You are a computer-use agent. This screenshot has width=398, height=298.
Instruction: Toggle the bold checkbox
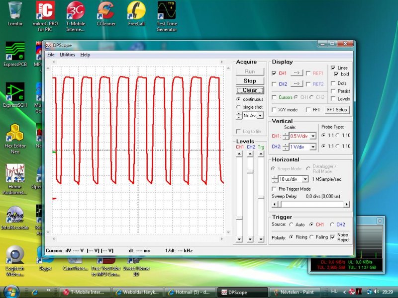(x=336, y=74)
